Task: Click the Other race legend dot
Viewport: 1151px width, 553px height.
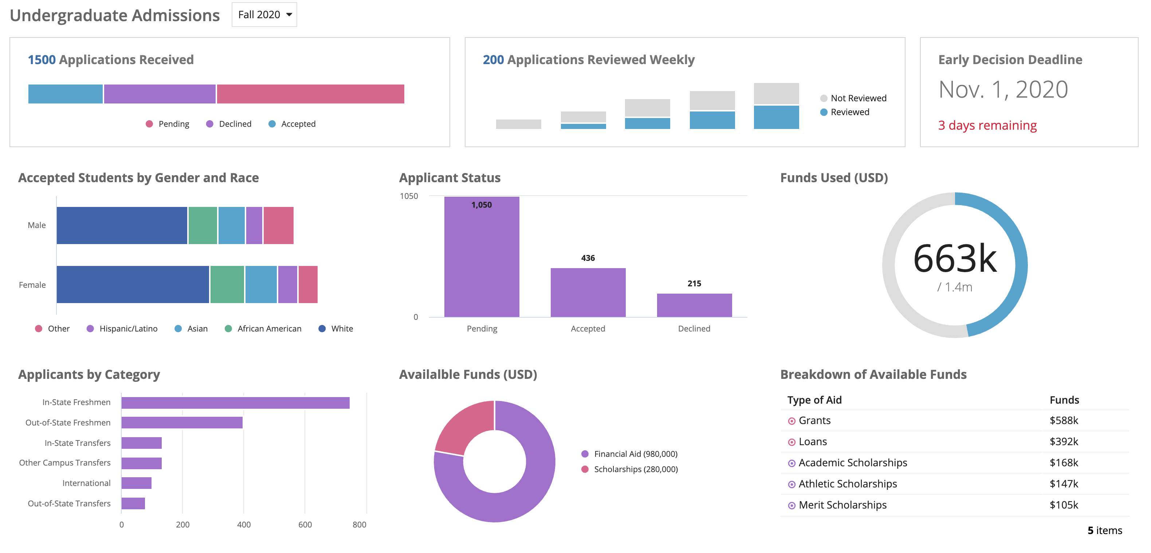Action: (x=38, y=329)
